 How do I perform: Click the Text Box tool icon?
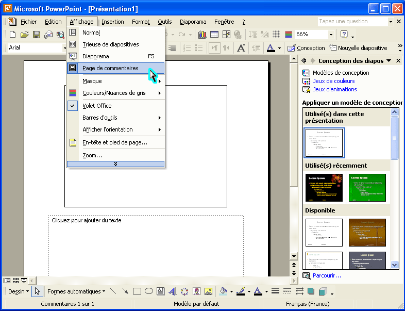click(161, 291)
